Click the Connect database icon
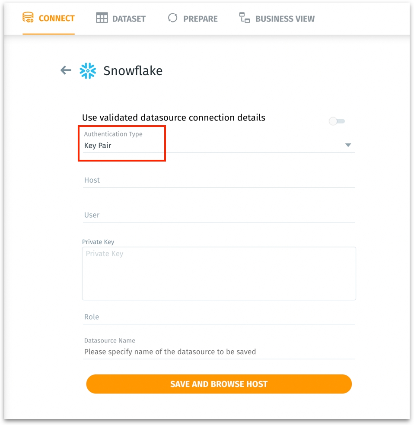This screenshot has width=414, height=425. click(x=28, y=18)
